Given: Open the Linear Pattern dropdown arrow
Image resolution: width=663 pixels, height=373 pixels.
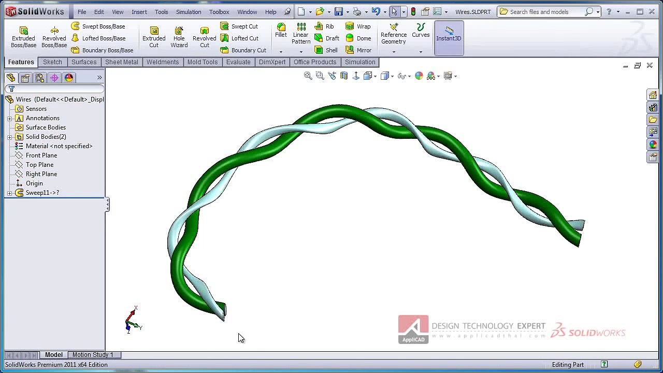Looking at the screenshot, I should (301, 52).
